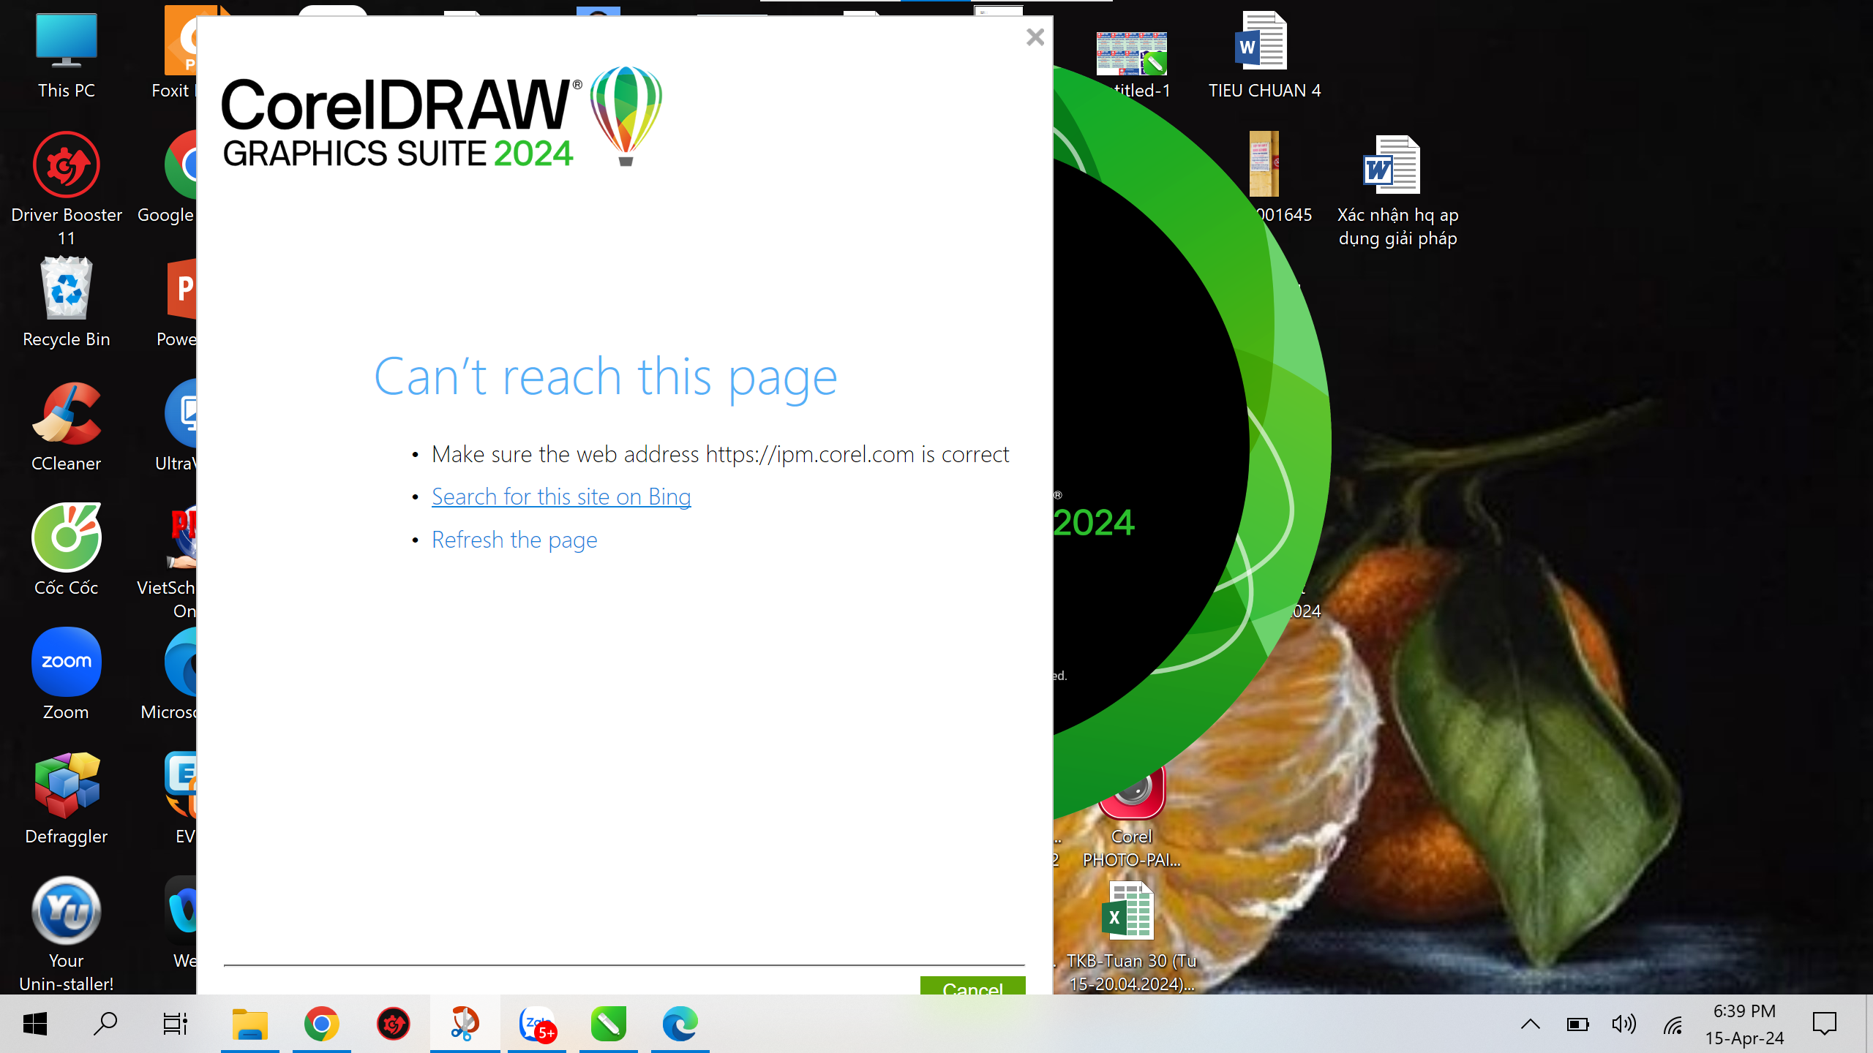Screen dimensions: 1873x1053
Task: Click Refresh the page link
Action: click(514, 540)
